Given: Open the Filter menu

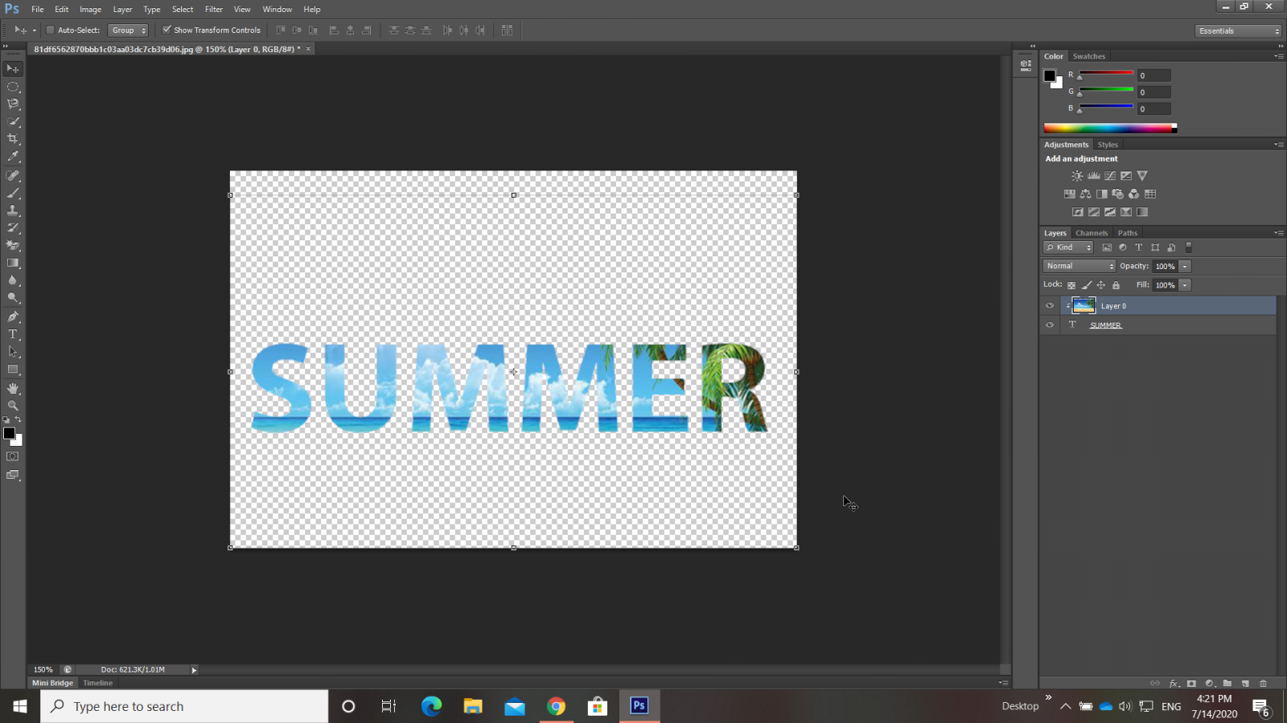Looking at the screenshot, I should tap(213, 10).
